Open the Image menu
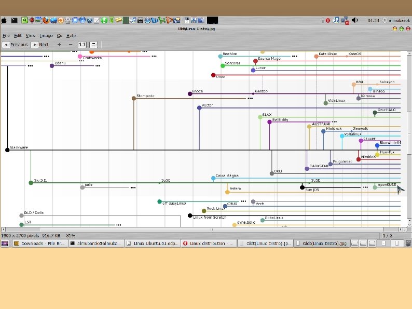Screen dimensions: 412x309 (x=46, y=35)
